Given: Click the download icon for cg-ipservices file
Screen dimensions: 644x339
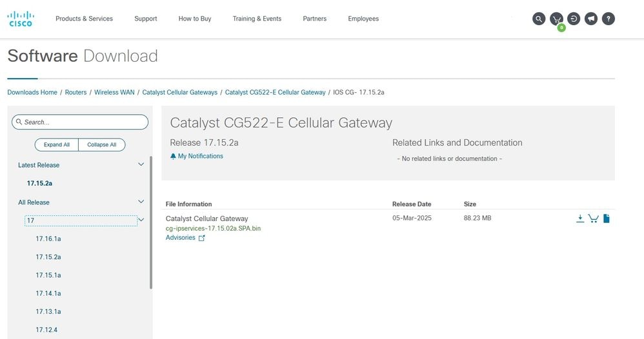Looking at the screenshot, I should coord(580,218).
